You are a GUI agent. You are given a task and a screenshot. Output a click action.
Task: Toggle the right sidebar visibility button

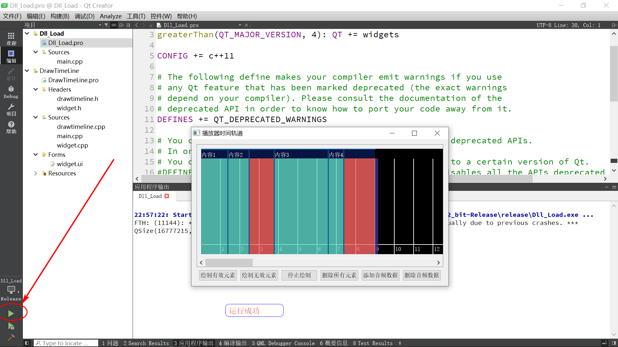pyautogui.click(x=614, y=343)
